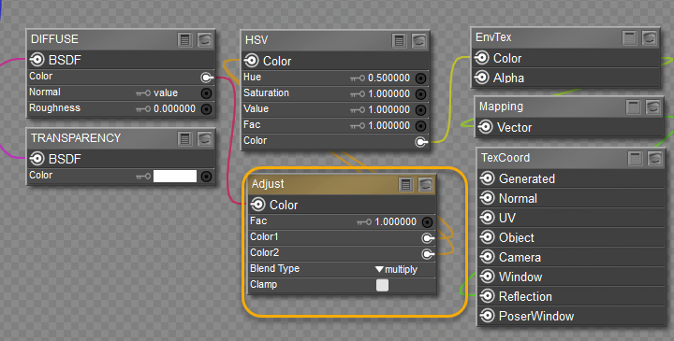The image size is (674, 341).
Task: Toggle the TRANSPARENCY node parameter list icon
Action: click(x=184, y=139)
